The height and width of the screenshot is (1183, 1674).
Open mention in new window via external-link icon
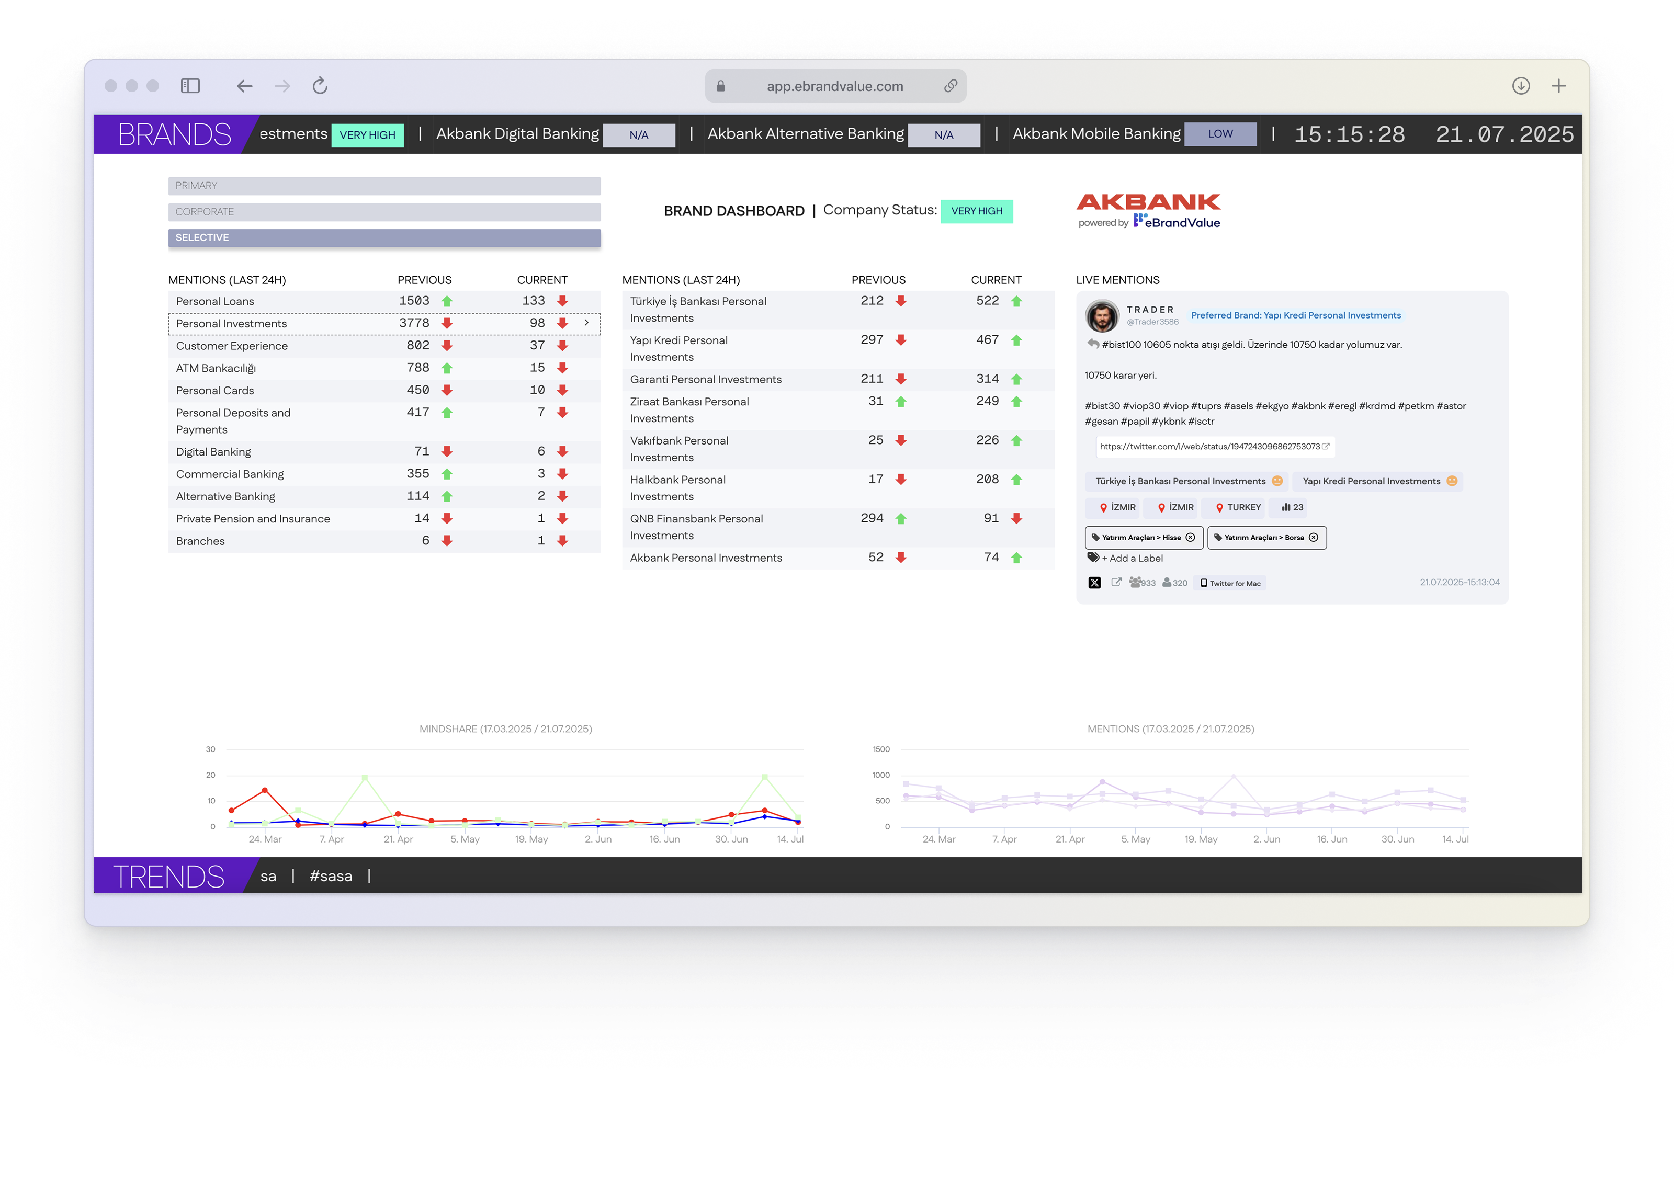1116,582
